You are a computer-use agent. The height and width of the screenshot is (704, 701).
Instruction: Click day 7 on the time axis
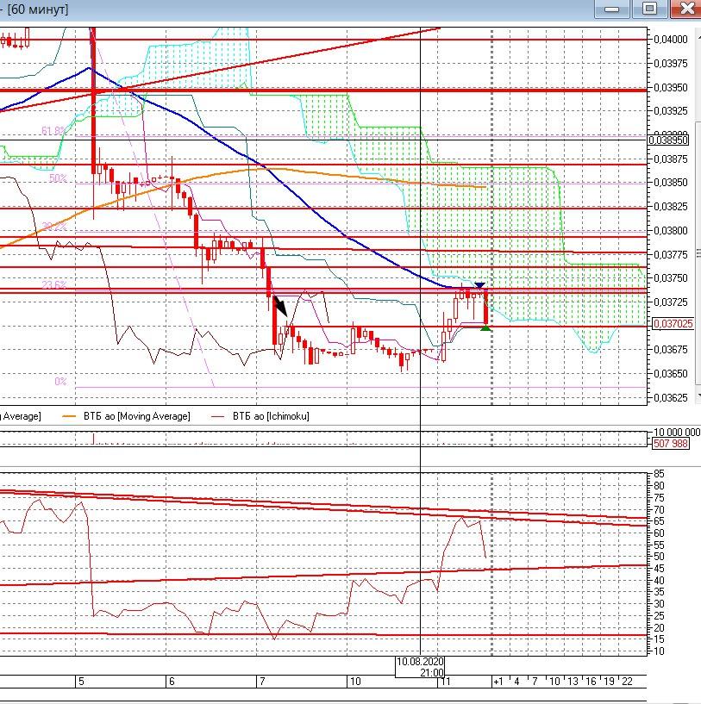click(261, 681)
